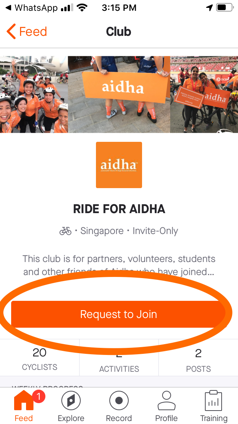Open the Explore compass icon
This screenshot has width=238, height=424.
tap(71, 402)
